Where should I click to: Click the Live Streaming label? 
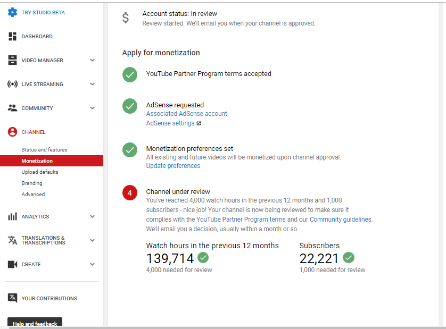(x=43, y=84)
